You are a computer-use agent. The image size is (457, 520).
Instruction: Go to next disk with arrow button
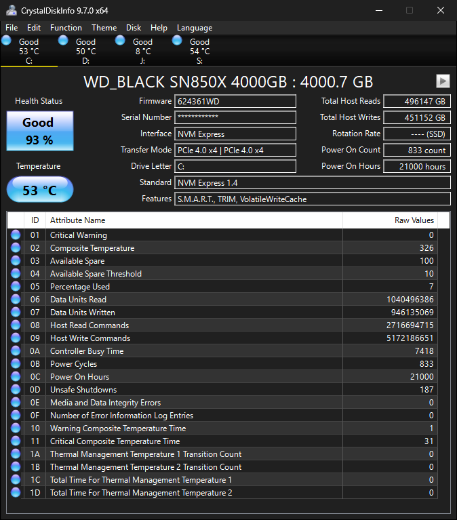click(443, 81)
